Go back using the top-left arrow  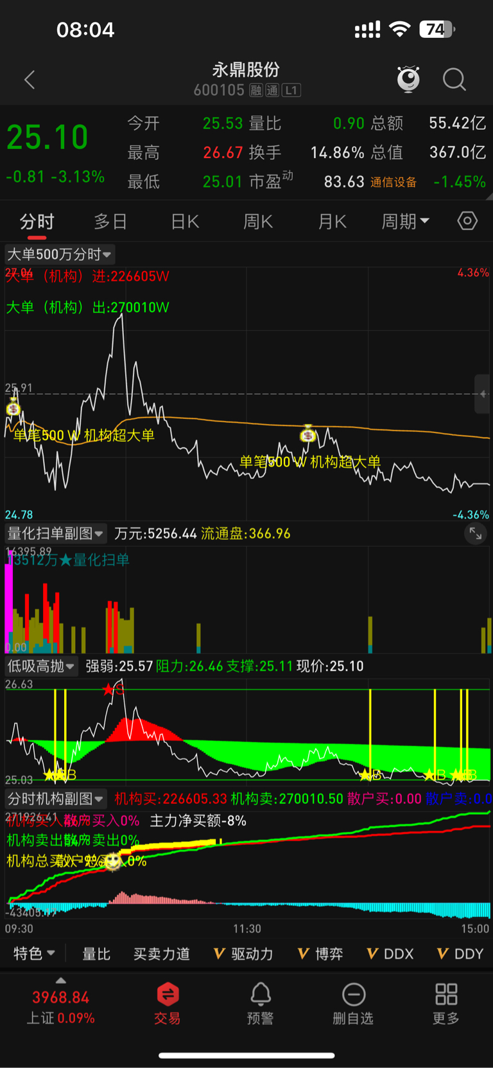[x=30, y=80]
